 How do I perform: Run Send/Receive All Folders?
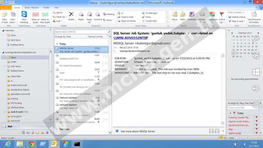(x=254, y=17)
